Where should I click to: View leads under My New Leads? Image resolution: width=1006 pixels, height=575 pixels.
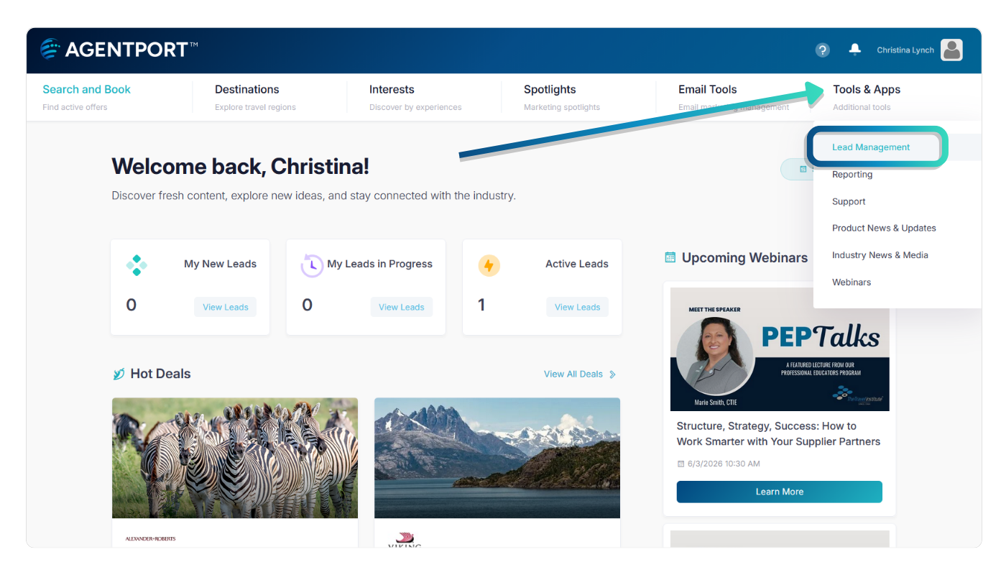[x=225, y=307]
